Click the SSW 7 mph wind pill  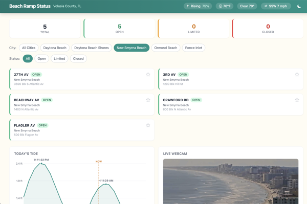(x=276, y=6)
